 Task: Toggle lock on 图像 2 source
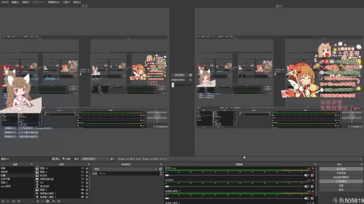87,189
